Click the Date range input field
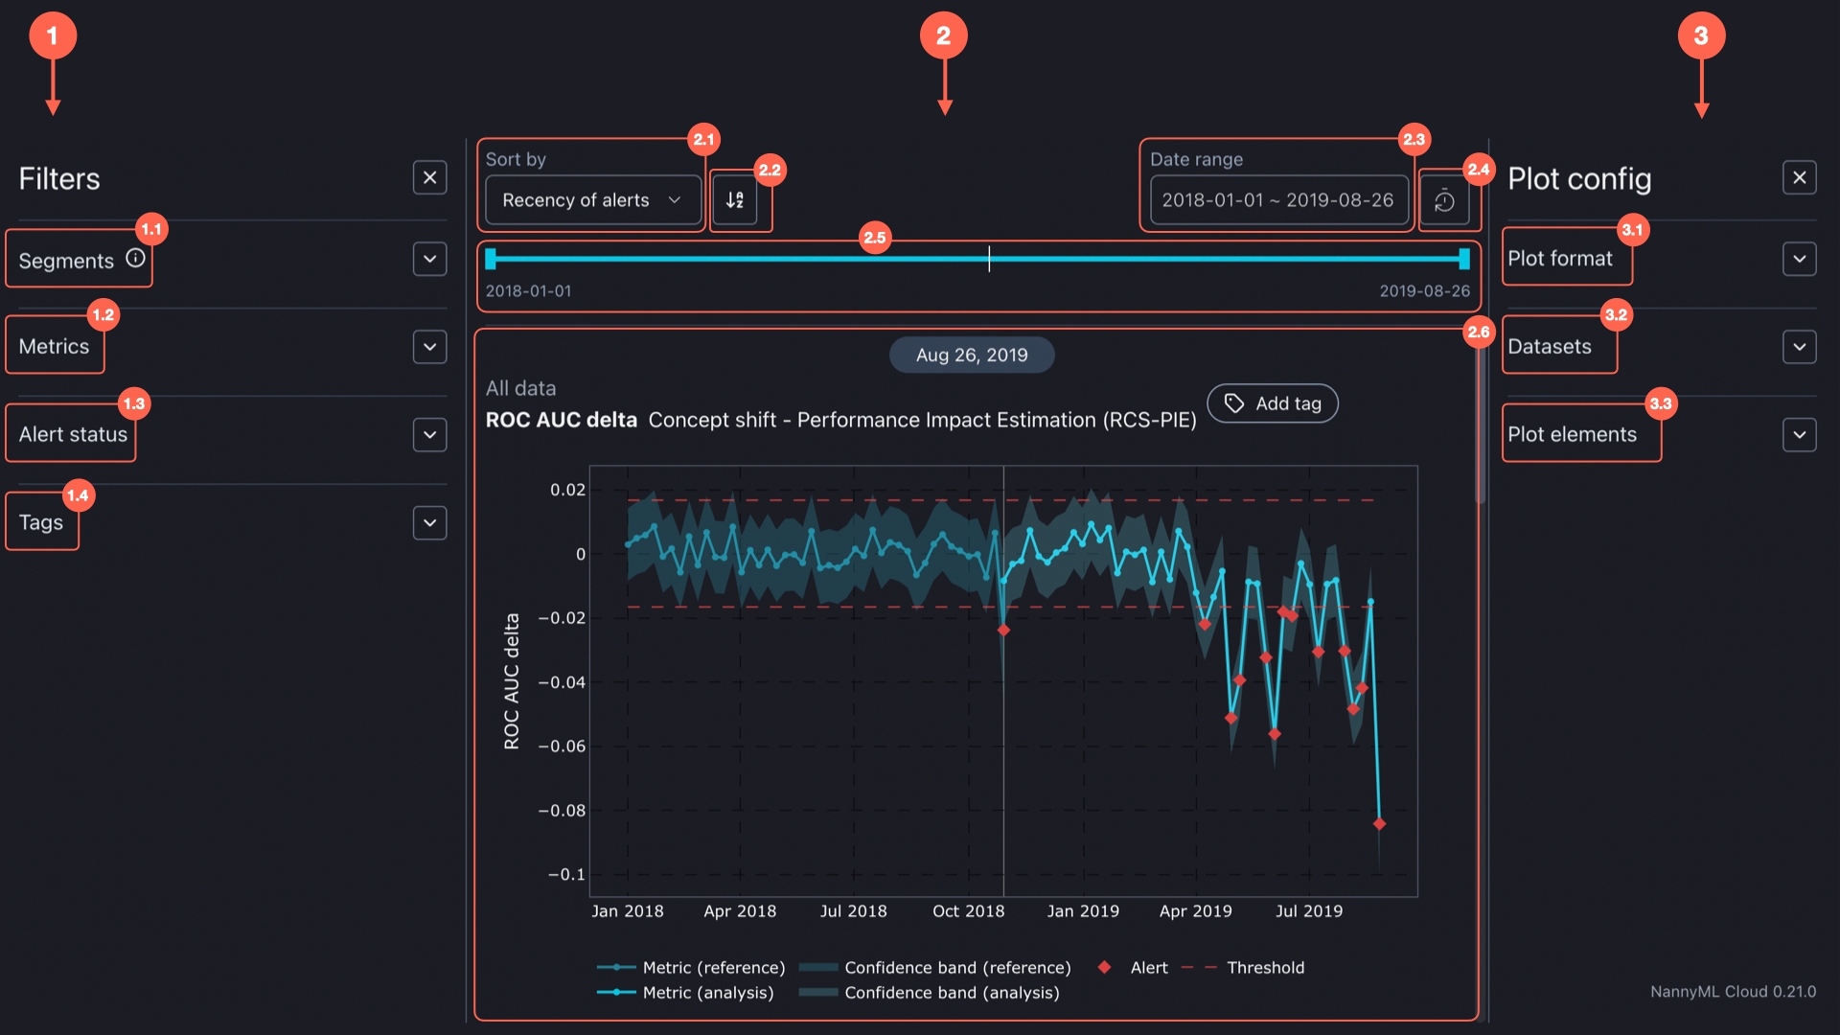Viewport: 1840px width, 1035px height. [x=1277, y=200]
